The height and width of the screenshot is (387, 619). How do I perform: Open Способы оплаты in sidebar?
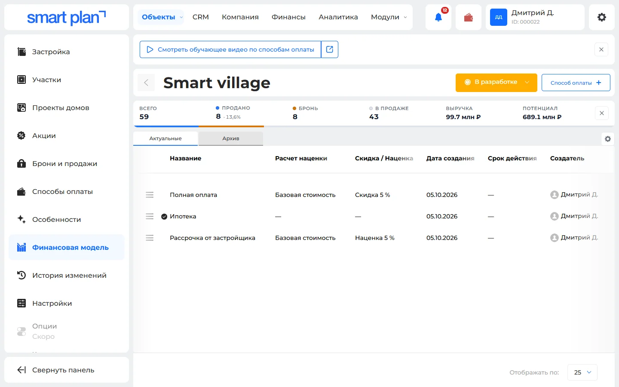[x=67, y=191]
